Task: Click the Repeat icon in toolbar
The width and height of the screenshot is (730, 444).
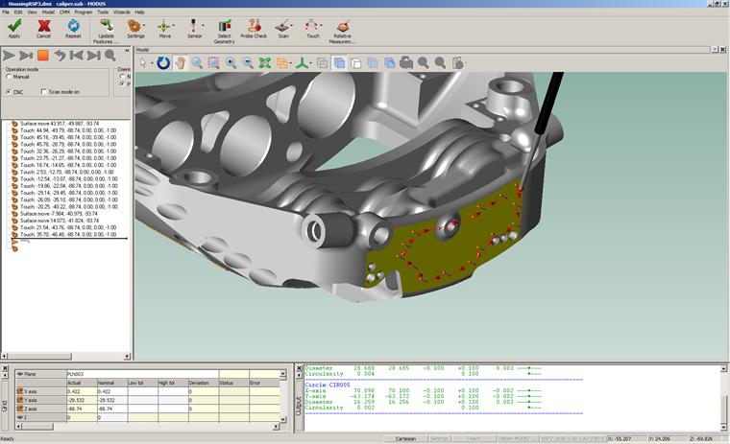Action: tap(73, 25)
